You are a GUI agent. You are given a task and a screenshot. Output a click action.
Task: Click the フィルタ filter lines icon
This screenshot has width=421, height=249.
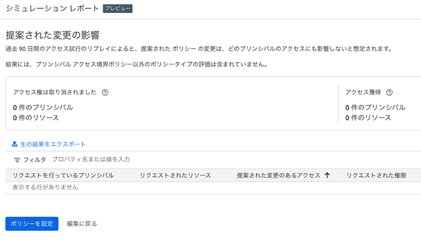pos(17,160)
